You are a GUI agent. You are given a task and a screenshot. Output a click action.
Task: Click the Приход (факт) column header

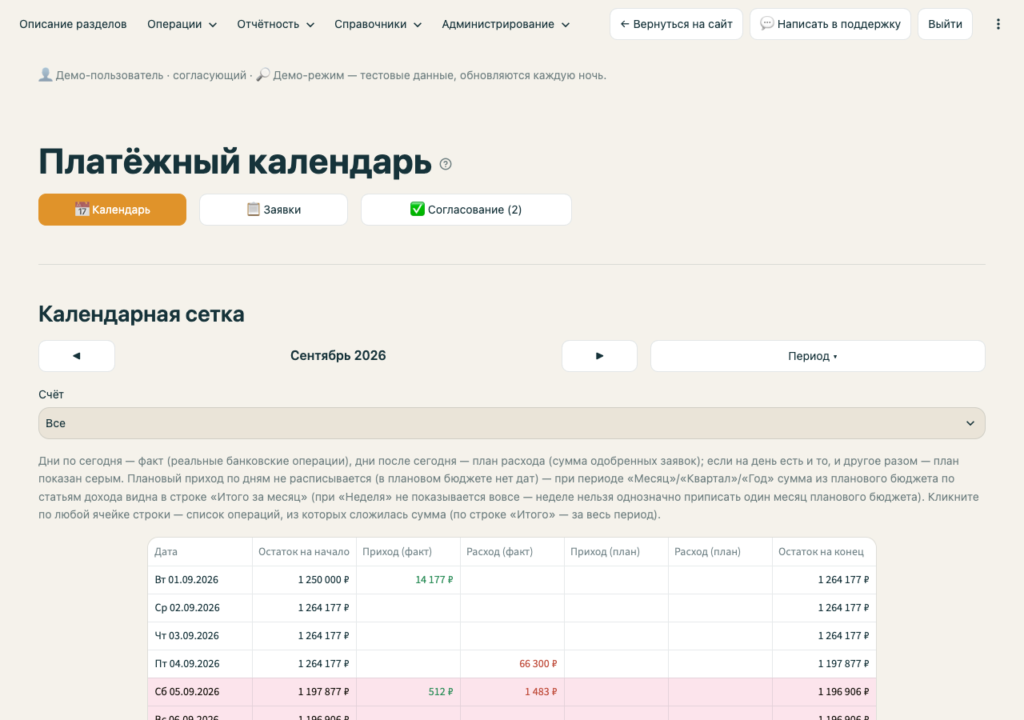(x=408, y=552)
